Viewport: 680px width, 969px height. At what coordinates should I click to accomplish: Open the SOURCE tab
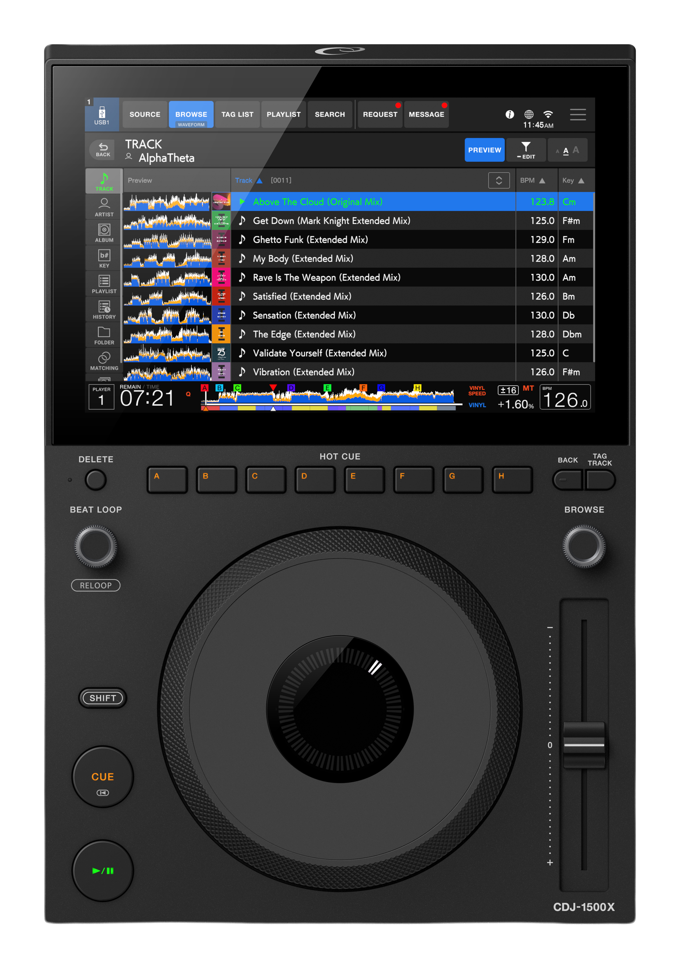coord(145,115)
